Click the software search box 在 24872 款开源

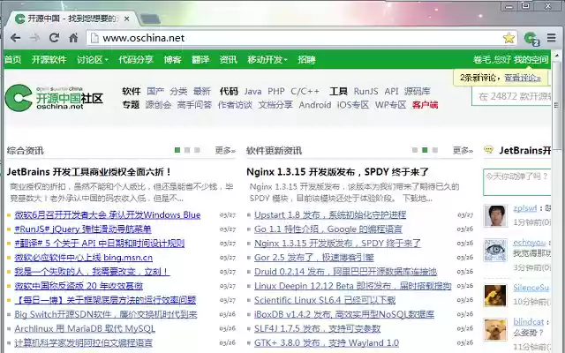tap(511, 96)
